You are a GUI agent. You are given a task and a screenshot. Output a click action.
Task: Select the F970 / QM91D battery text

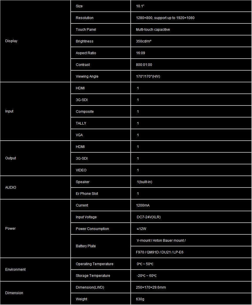click(x=160, y=252)
